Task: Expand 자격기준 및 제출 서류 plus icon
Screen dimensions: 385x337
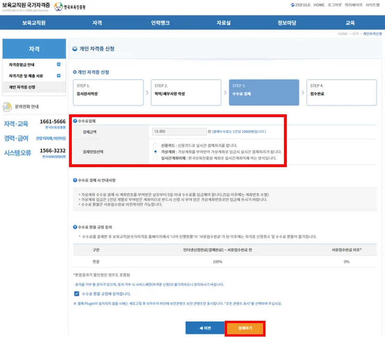Action: (58, 76)
